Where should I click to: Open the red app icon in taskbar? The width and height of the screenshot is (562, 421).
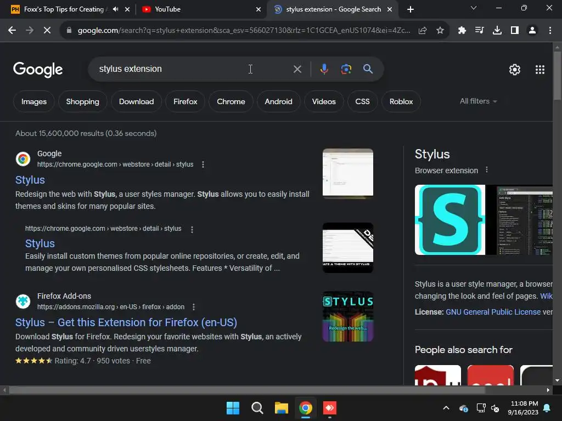pyautogui.click(x=330, y=408)
